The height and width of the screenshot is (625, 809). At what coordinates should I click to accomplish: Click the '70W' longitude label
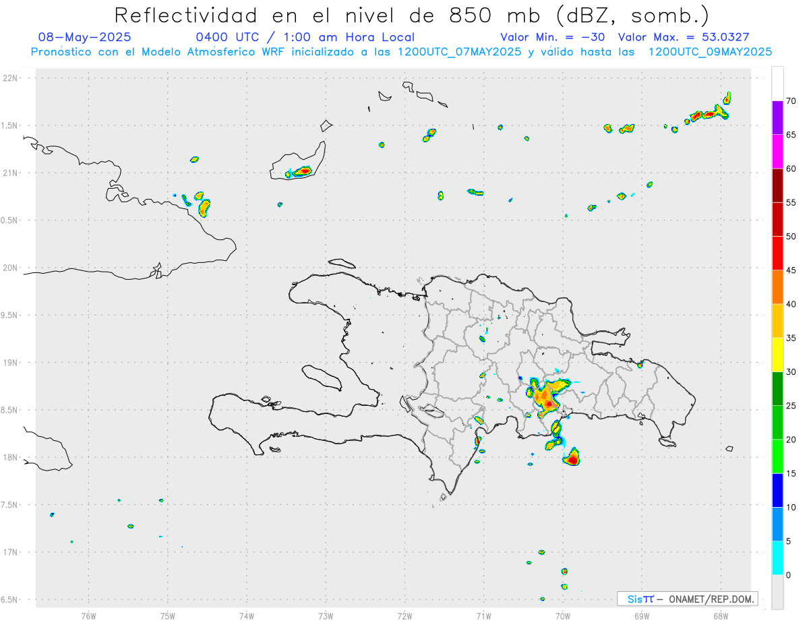pos(563,615)
